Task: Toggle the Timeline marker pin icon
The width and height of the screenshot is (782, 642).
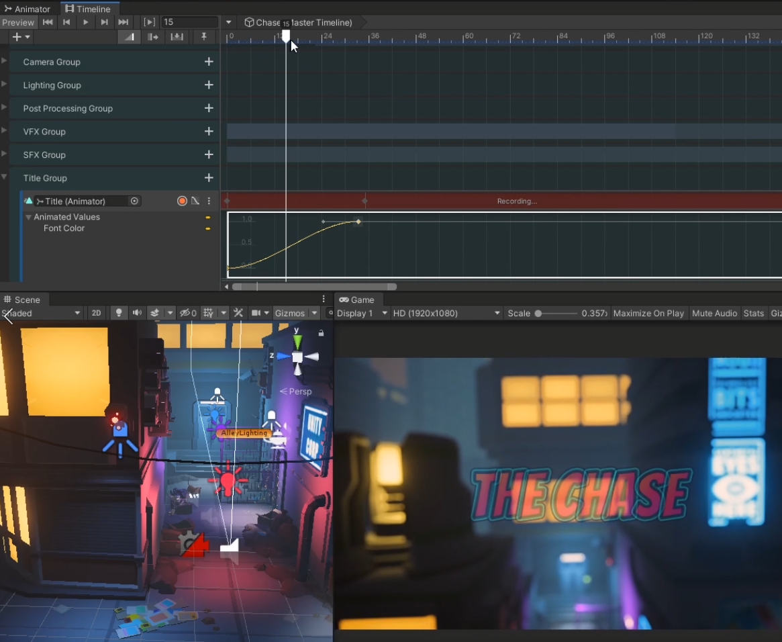Action: (204, 37)
